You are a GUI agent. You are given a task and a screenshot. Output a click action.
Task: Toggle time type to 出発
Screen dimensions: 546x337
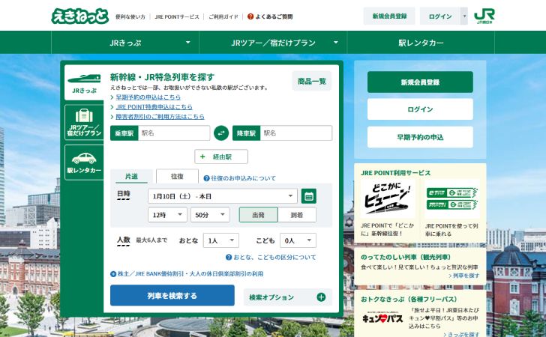click(x=258, y=215)
